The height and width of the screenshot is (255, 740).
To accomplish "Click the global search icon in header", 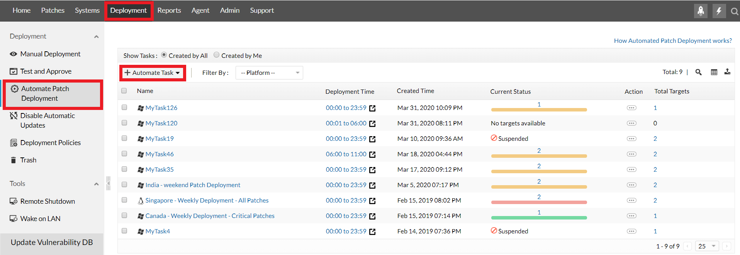I will [x=734, y=12].
